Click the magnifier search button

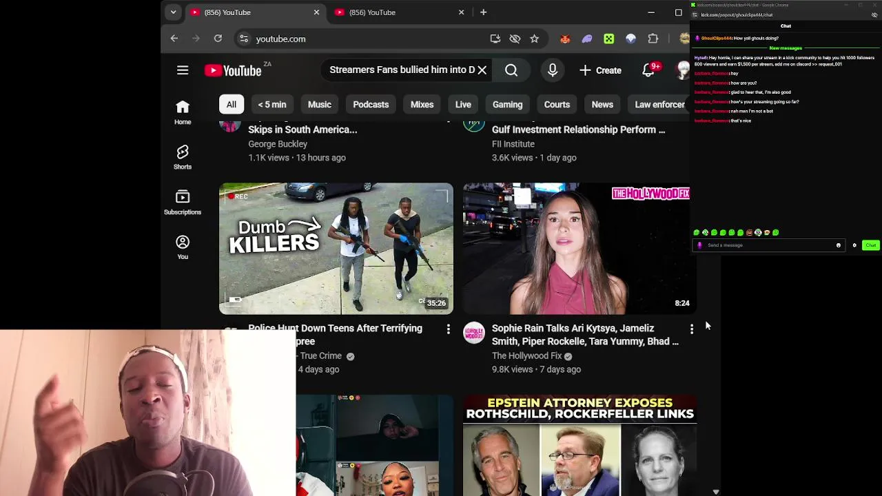pyautogui.click(x=511, y=70)
